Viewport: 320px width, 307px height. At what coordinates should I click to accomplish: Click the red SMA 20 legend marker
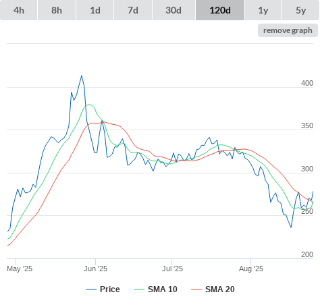tap(196, 289)
